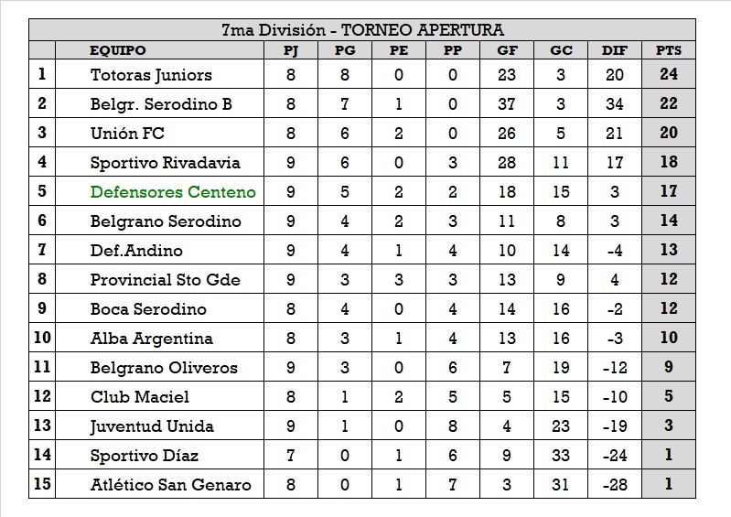Viewport: 731px width, 517px height.
Task: Click the Juventud Unida team name
Action: (152, 426)
